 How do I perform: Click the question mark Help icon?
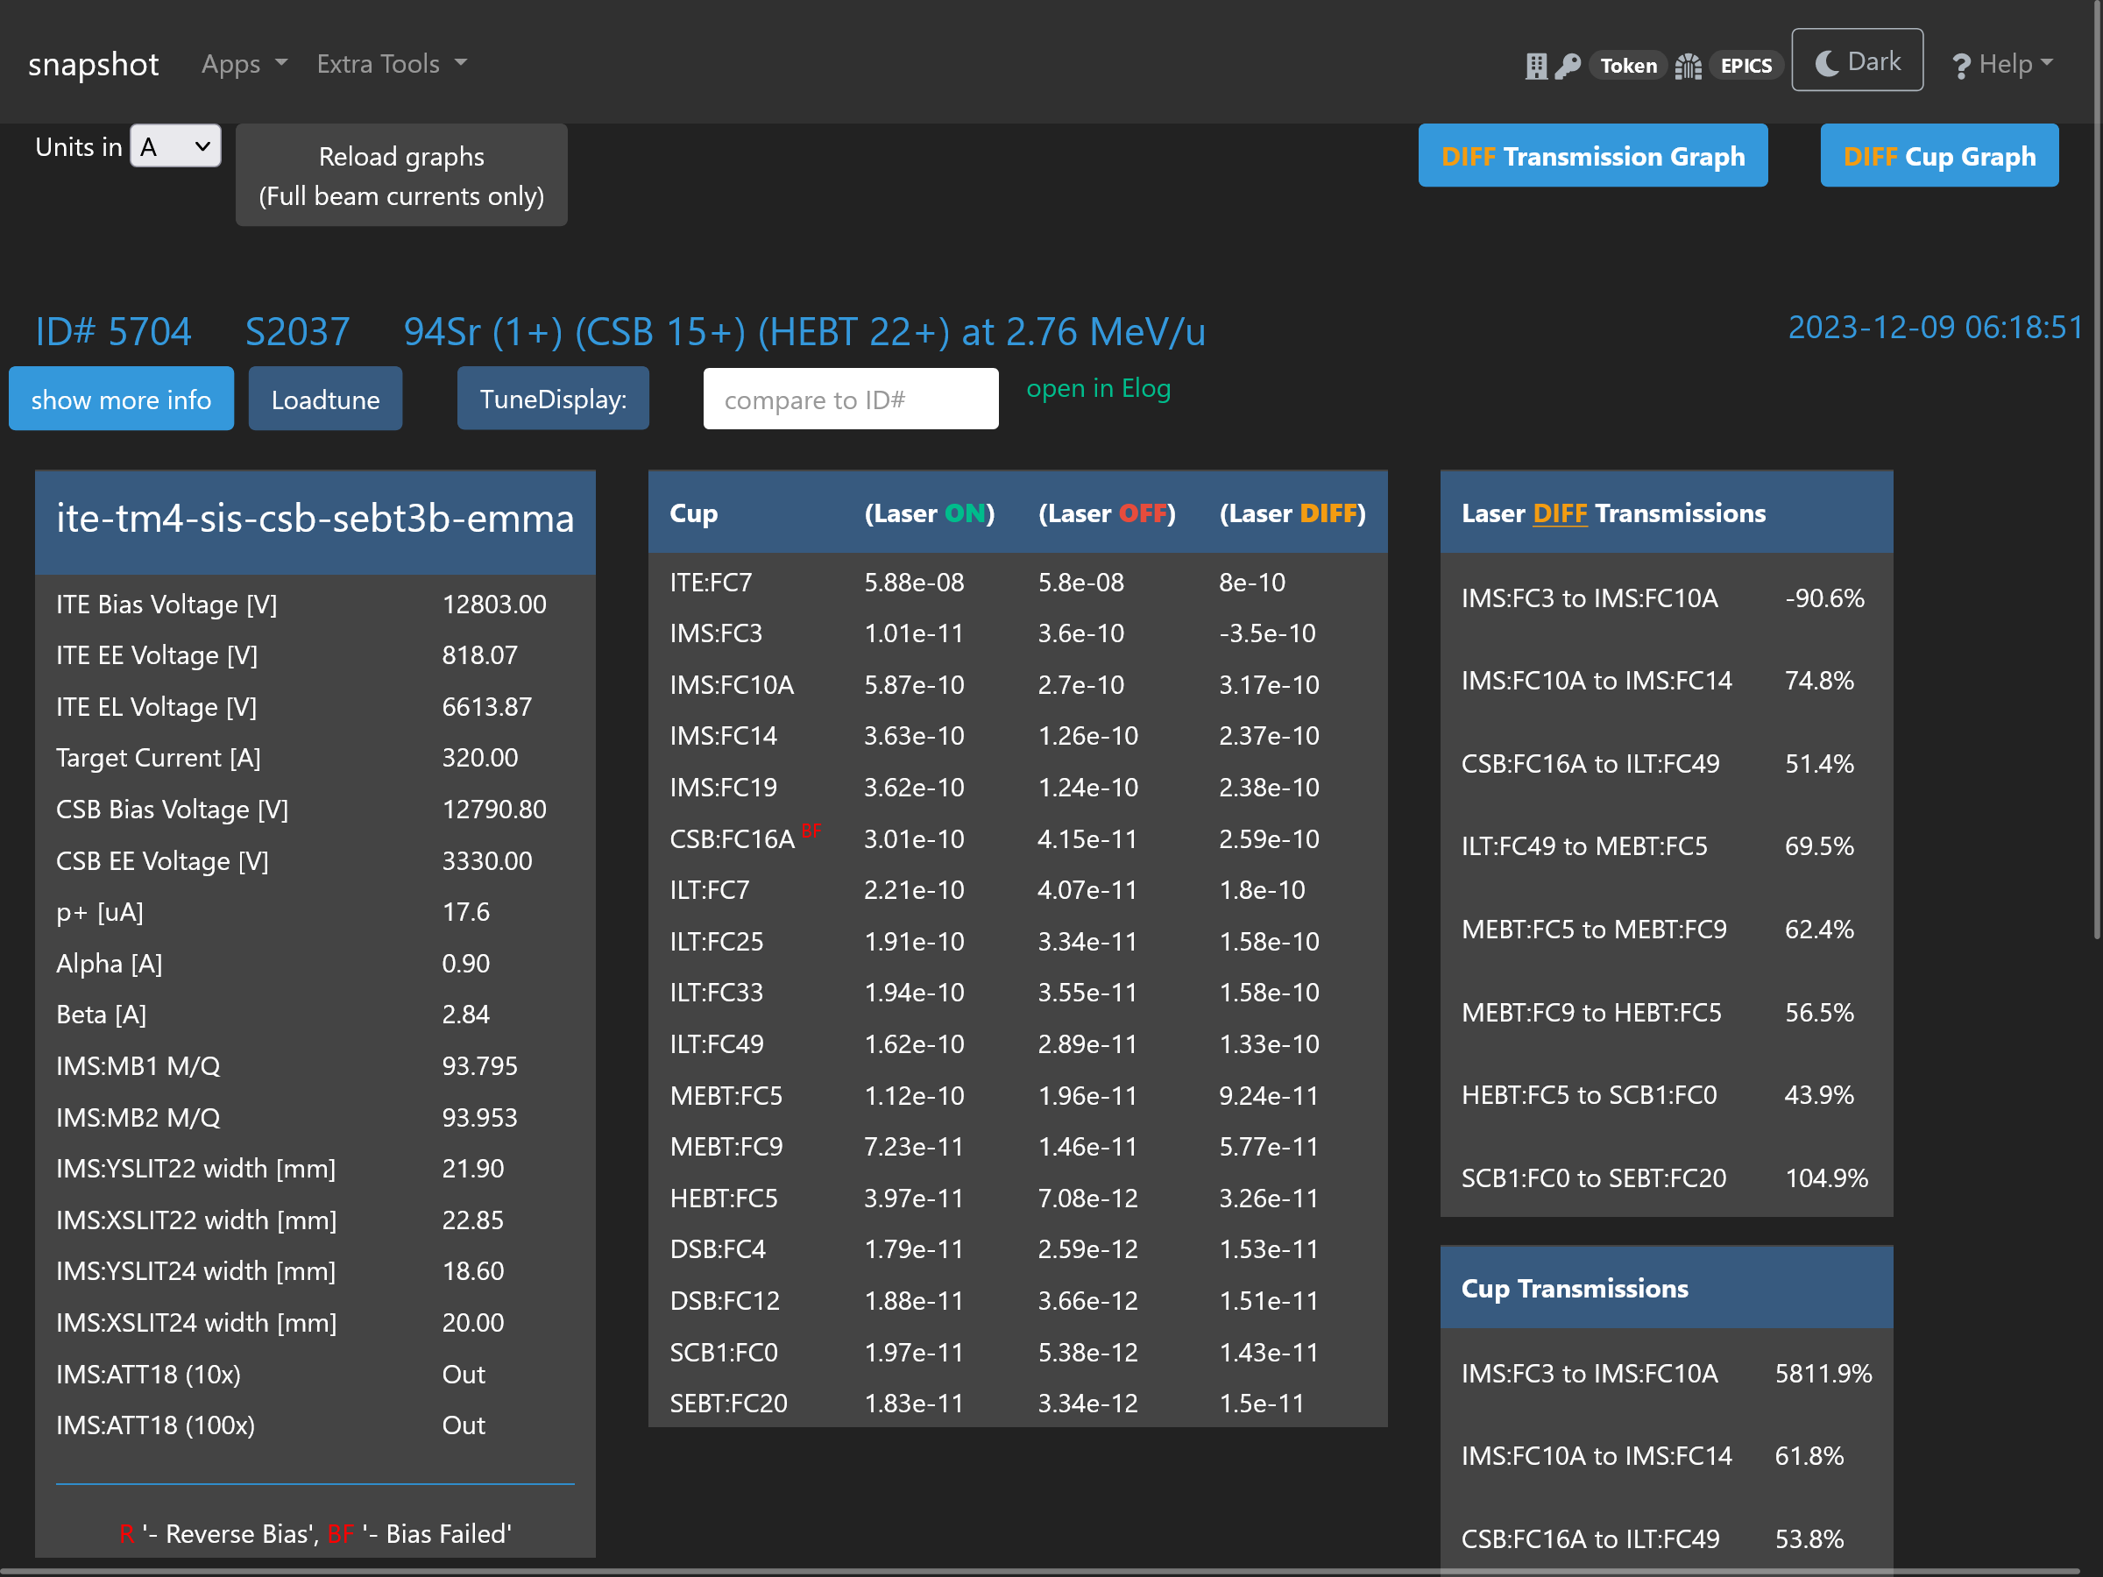point(1960,66)
